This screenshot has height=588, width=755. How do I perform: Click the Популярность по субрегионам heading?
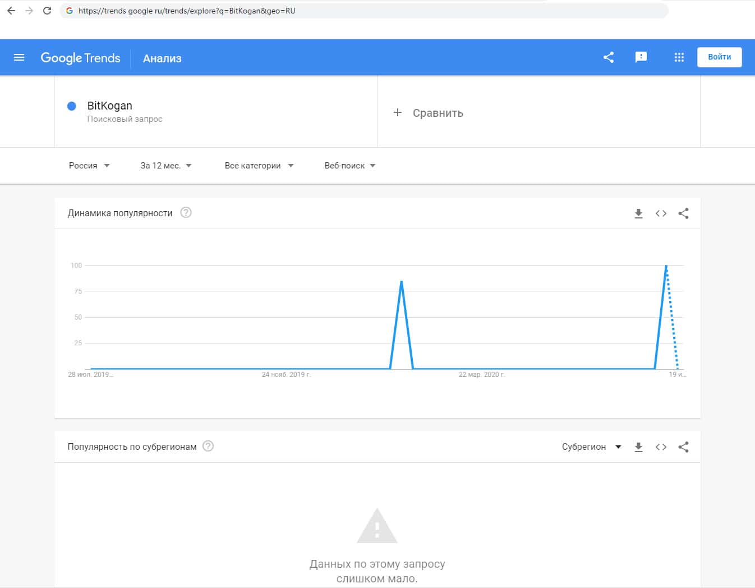pos(132,447)
